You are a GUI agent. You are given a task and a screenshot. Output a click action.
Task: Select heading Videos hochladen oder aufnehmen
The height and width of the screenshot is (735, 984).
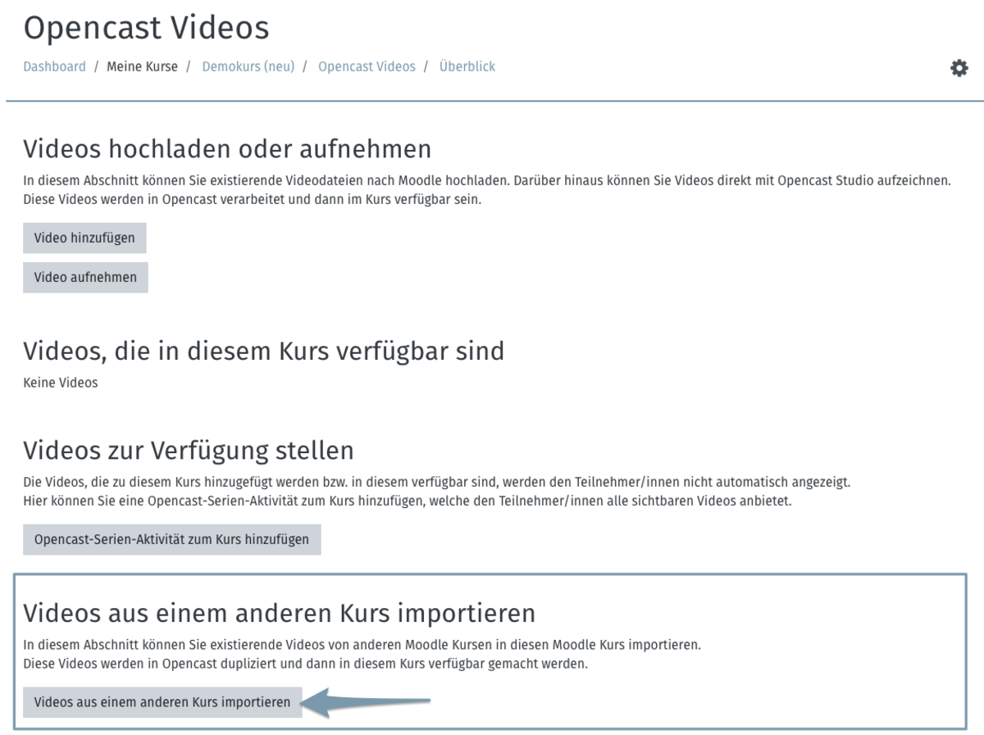tap(227, 149)
